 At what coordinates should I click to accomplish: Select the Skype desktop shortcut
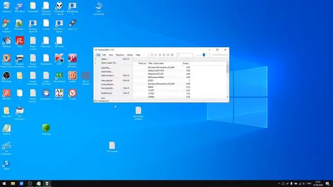(x=6, y=165)
